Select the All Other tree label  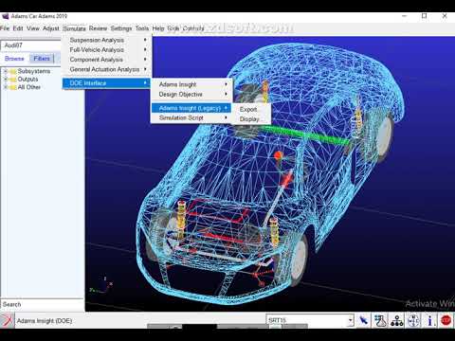click(29, 87)
